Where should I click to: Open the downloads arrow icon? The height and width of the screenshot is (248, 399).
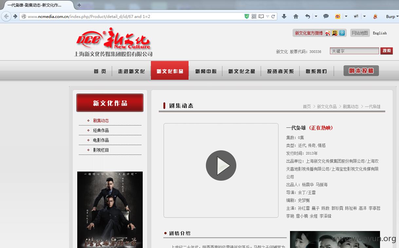tap(284, 16)
